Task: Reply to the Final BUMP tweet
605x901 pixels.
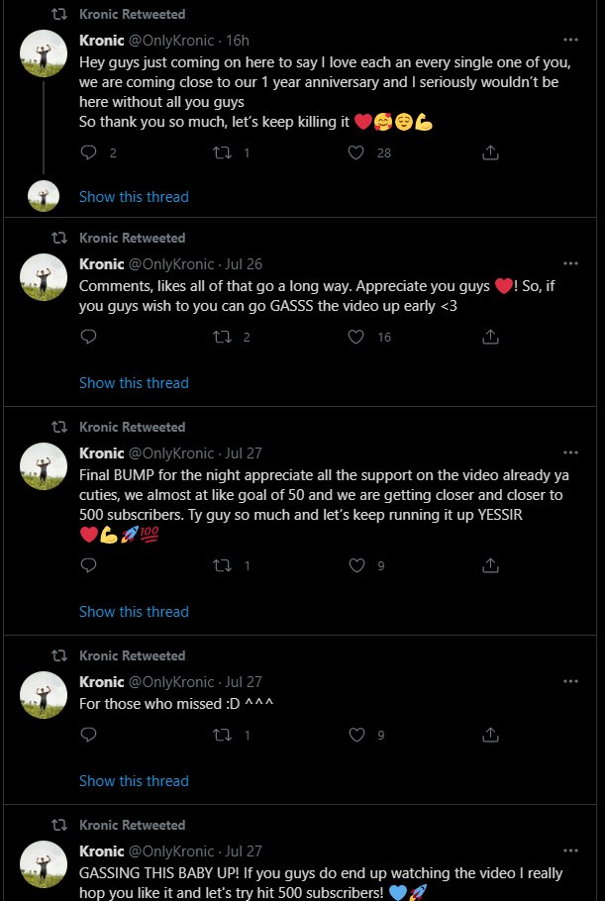Action: click(88, 565)
